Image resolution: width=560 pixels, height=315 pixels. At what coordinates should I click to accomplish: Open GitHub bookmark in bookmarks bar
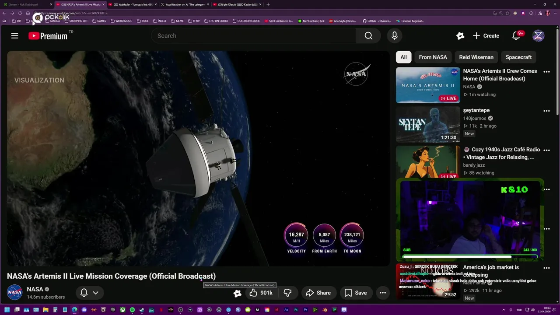[x=377, y=21]
